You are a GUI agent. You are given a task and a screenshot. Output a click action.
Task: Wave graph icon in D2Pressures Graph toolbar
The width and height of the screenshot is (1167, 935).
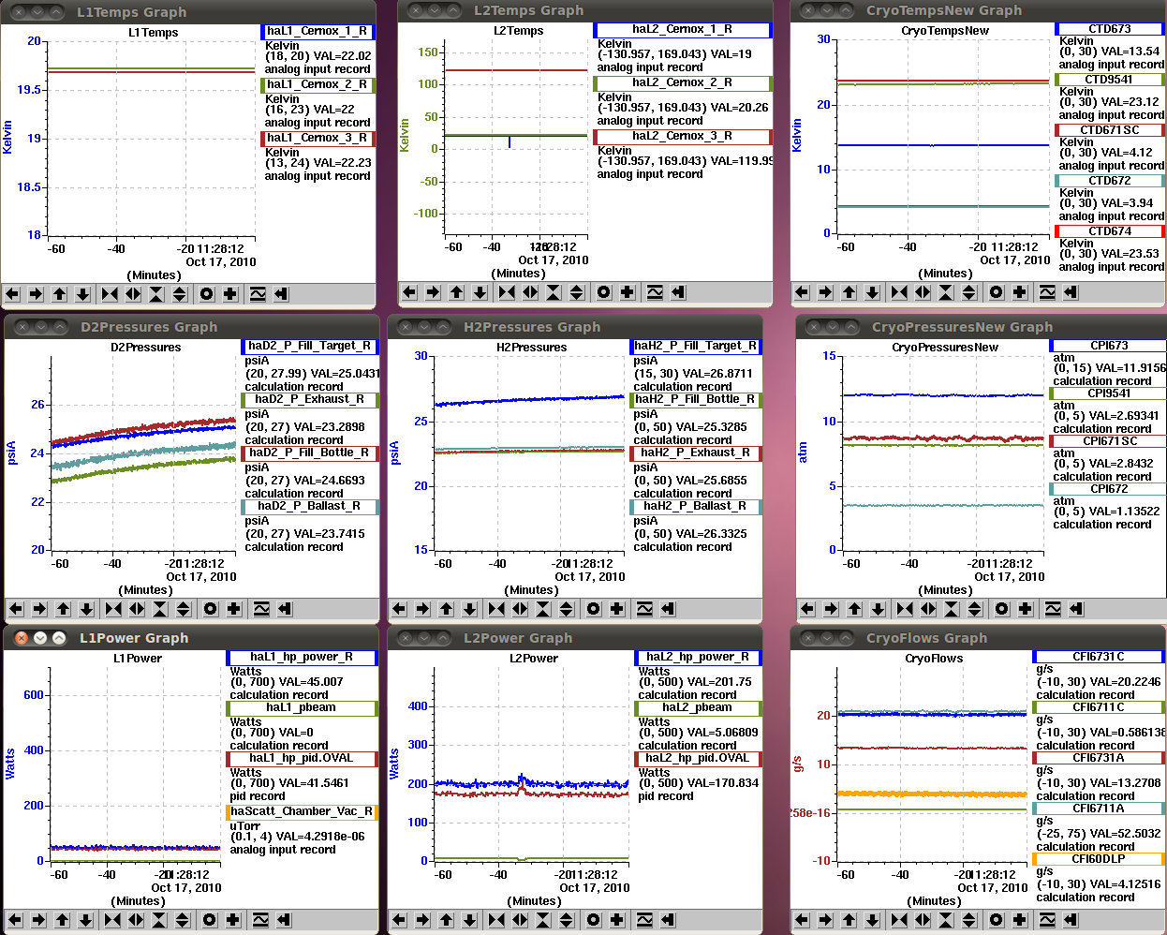[261, 609]
